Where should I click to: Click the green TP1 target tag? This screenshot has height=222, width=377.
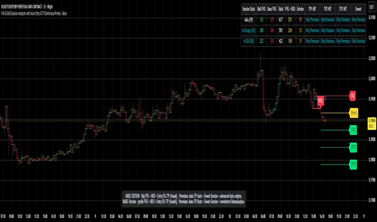click(353, 130)
